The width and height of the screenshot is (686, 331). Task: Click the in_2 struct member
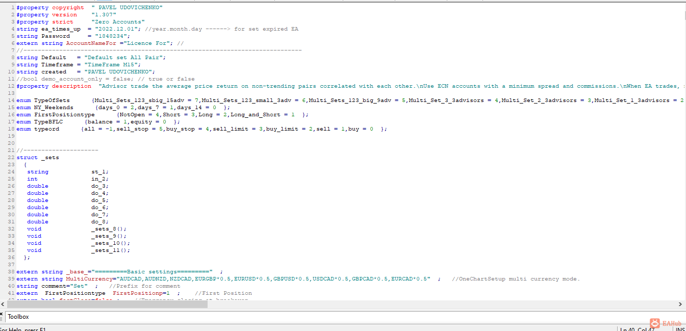click(100, 179)
